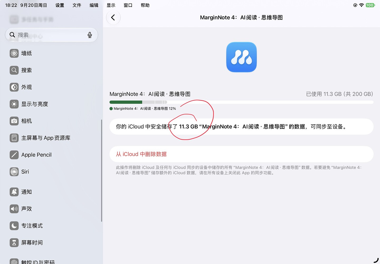This screenshot has height=264, width=380.
Task: Open Display & Brightness (显示与亮度) icon
Action: pyautogui.click(x=14, y=104)
